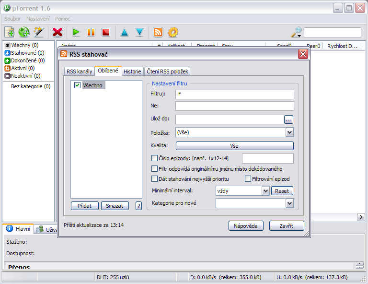Expand Kategorie pro nové dropdown
The height and width of the screenshot is (284, 368).
(289, 203)
